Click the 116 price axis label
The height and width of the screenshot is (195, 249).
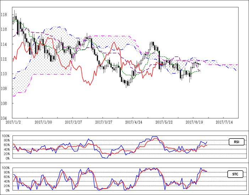[4, 29]
